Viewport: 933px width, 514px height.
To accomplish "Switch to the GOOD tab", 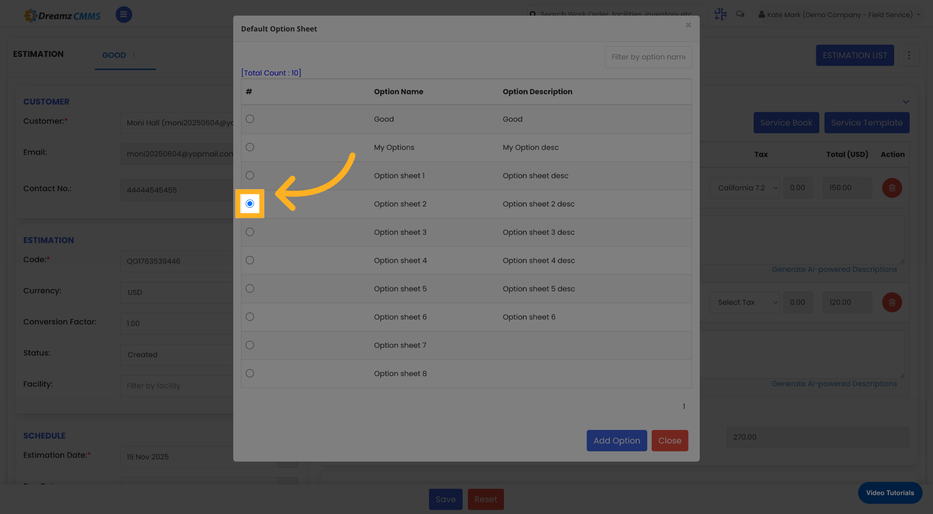I will coord(114,55).
